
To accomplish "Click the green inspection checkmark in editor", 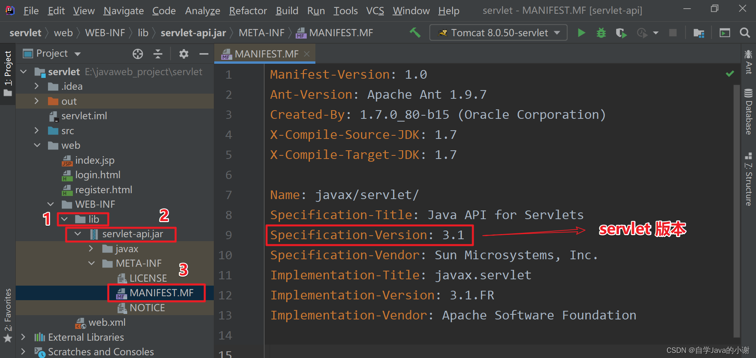I will [x=730, y=74].
